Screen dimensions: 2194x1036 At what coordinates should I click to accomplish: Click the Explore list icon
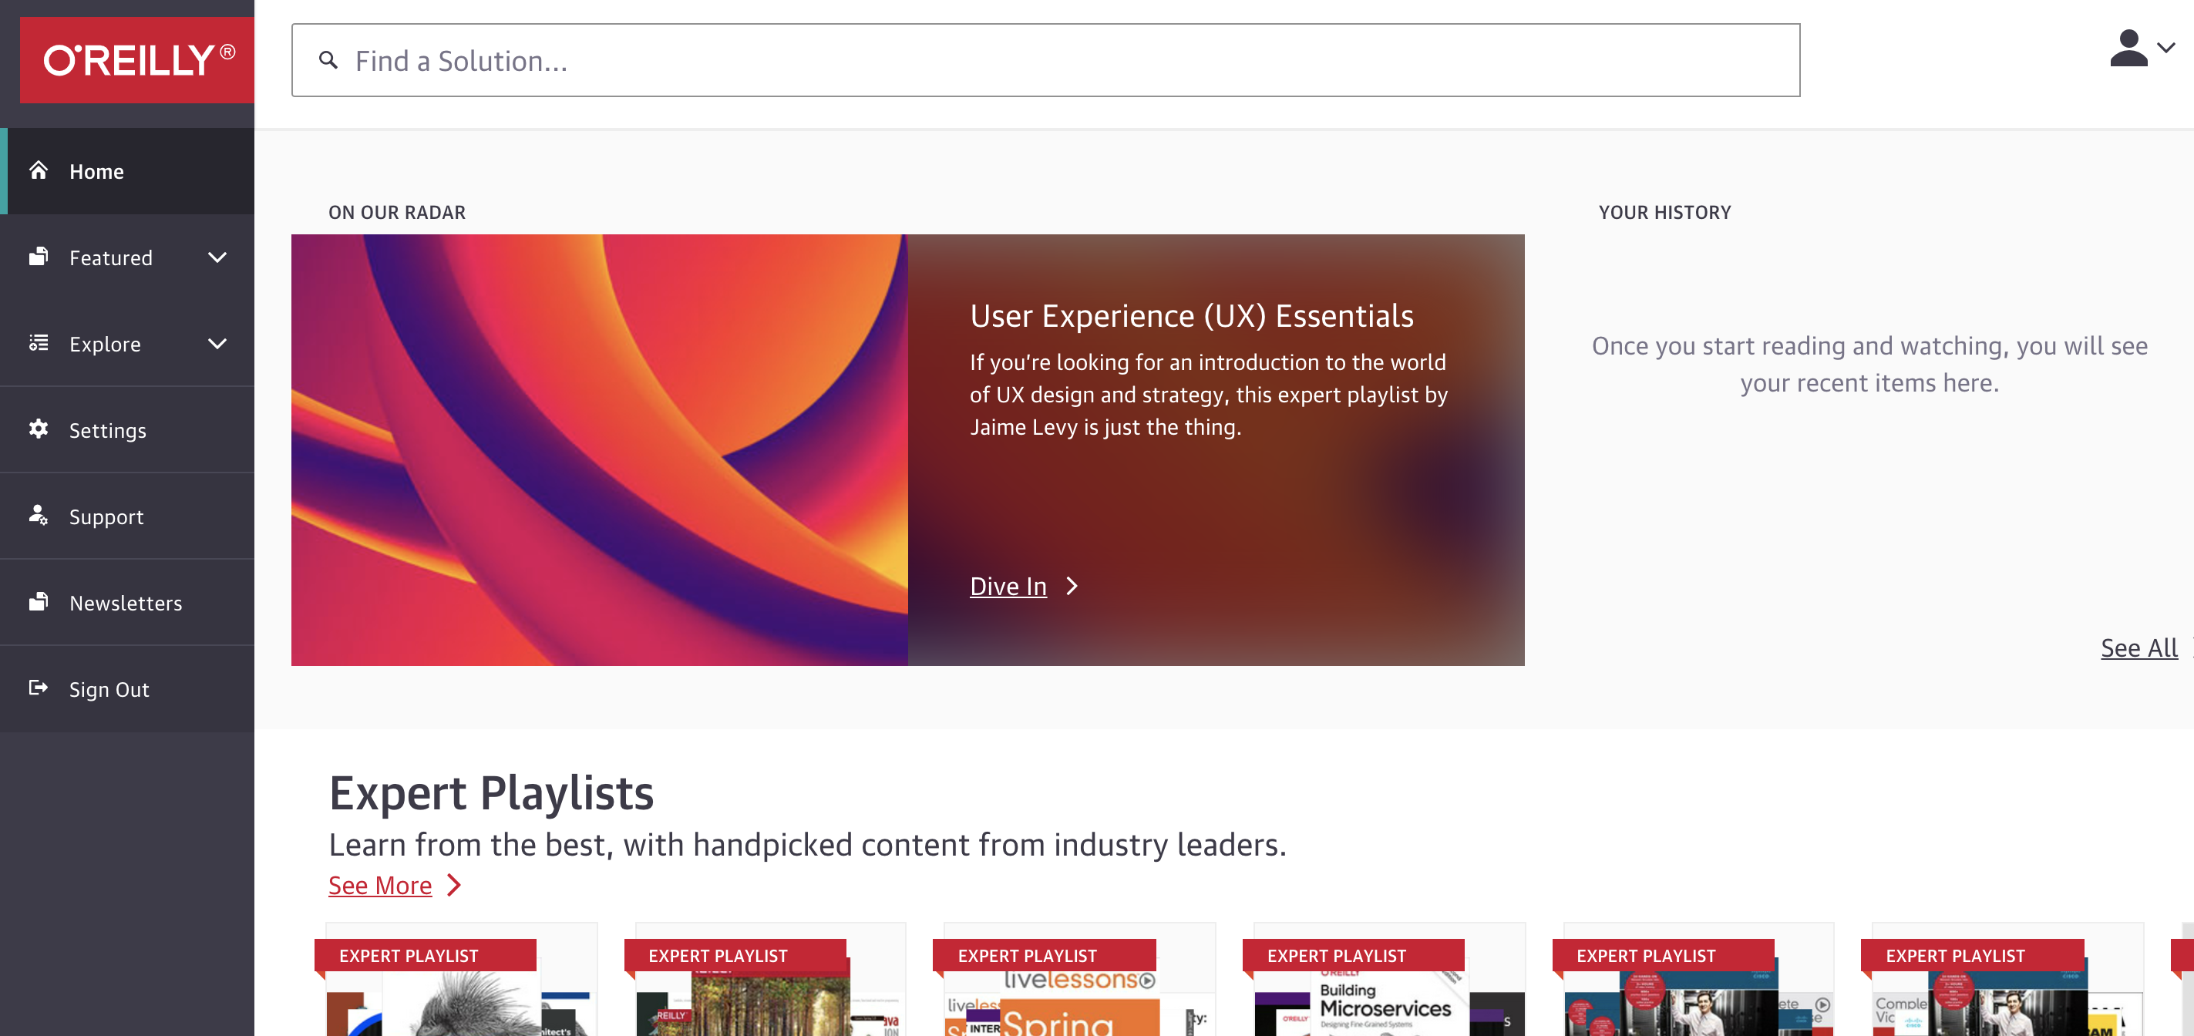tap(39, 343)
